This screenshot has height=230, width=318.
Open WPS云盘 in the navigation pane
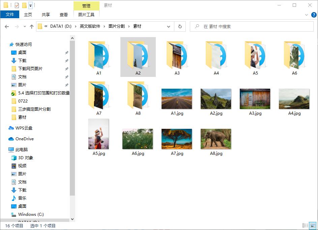[24, 128]
